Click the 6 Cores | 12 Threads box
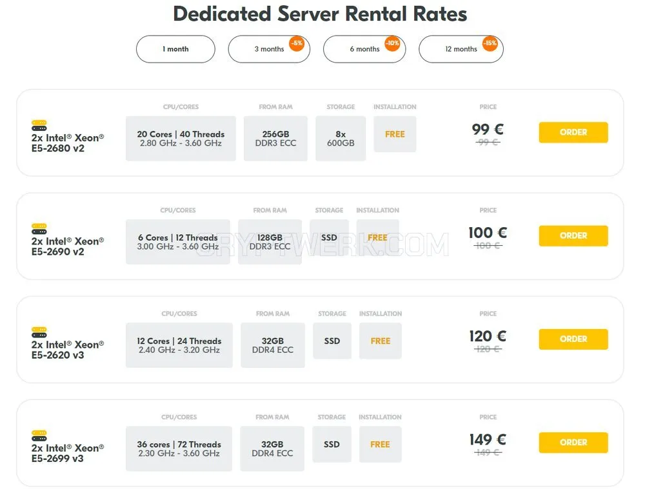This screenshot has height=489, width=645. pyautogui.click(x=178, y=242)
